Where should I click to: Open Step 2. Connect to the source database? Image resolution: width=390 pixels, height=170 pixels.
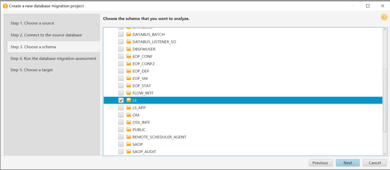(46, 35)
